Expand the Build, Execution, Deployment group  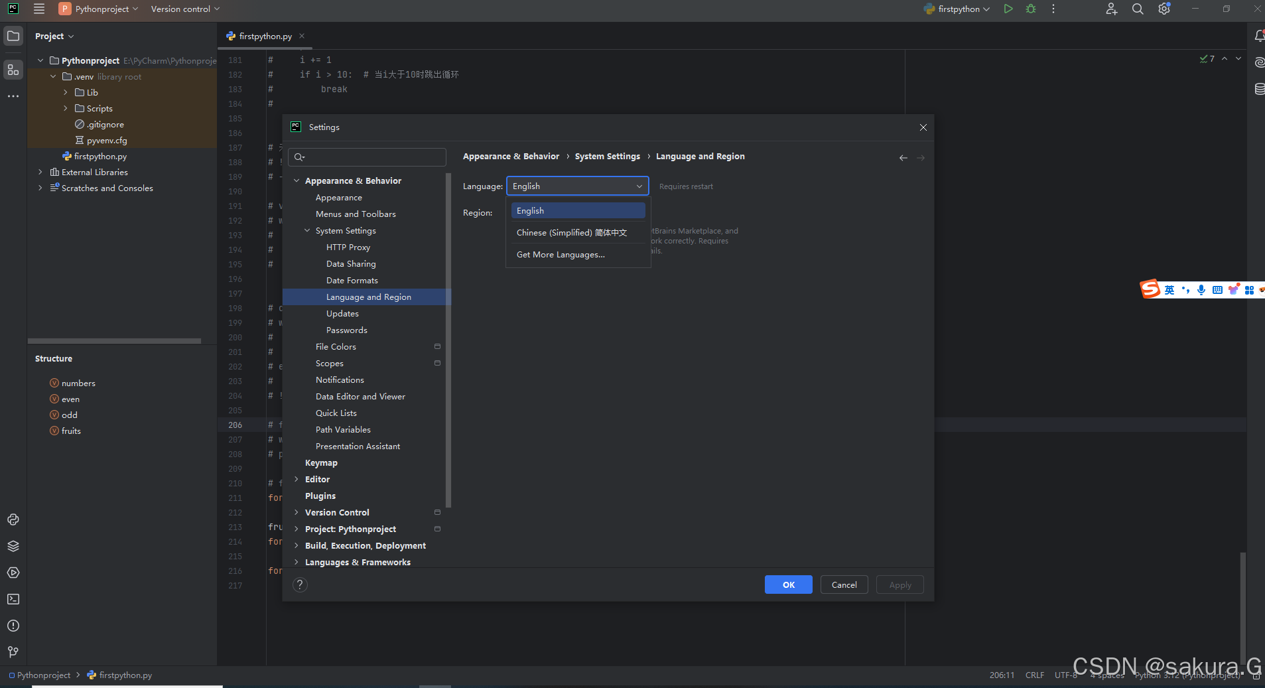297,545
